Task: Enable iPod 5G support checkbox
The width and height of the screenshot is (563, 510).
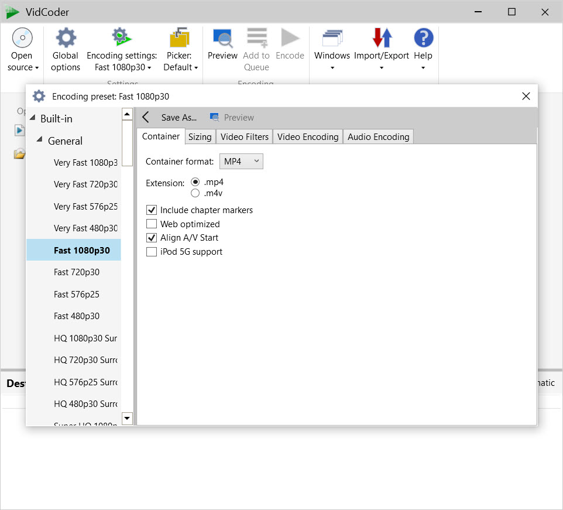Action: click(x=152, y=252)
